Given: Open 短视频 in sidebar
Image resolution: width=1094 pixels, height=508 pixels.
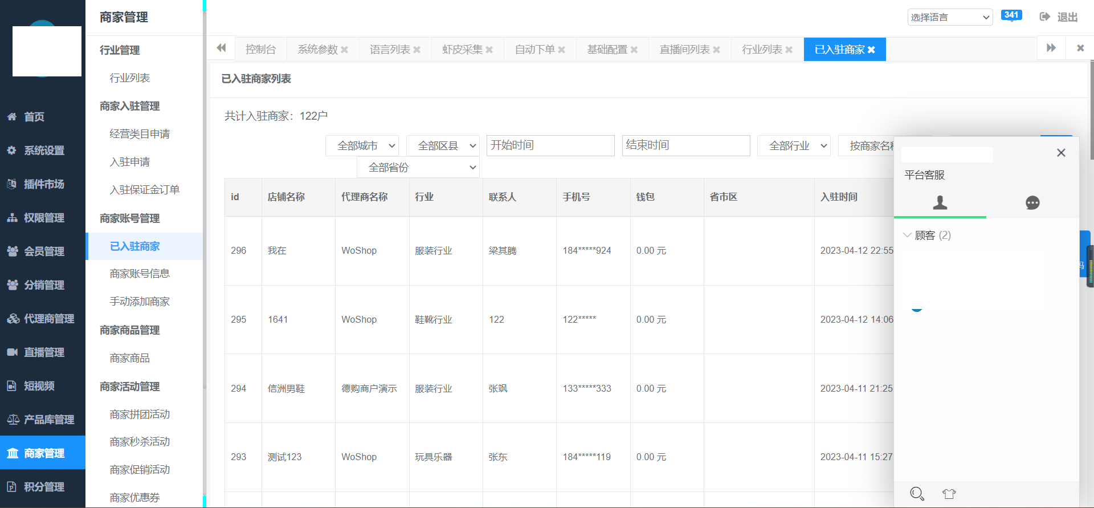Looking at the screenshot, I should pos(43,386).
